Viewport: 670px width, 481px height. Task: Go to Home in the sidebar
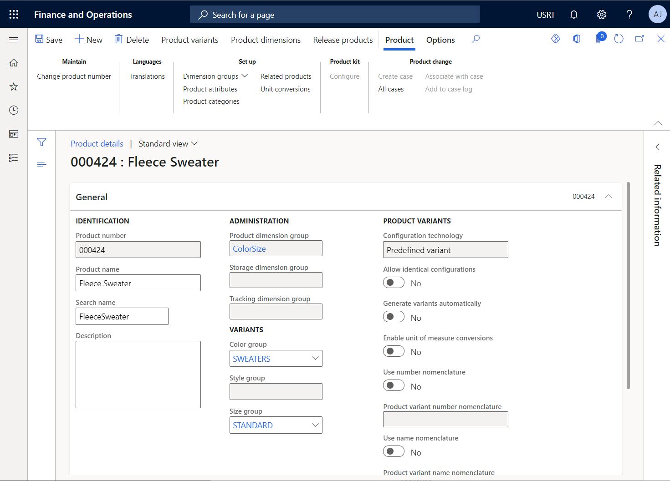click(x=14, y=63)
